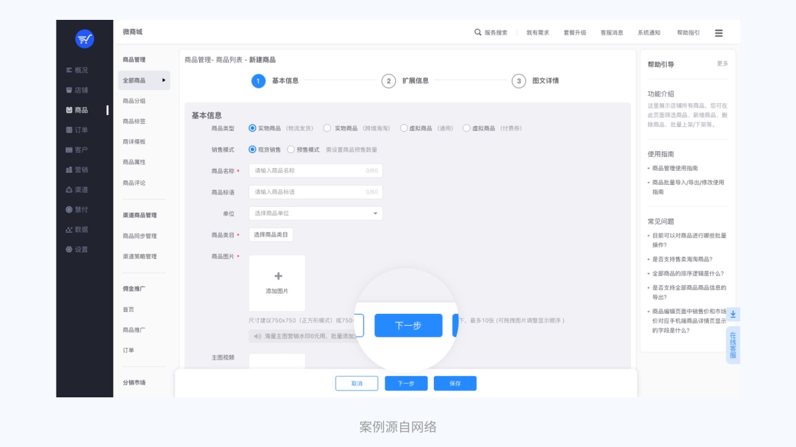Click the 服务搜索 magnifier icon

coord(478,32)
